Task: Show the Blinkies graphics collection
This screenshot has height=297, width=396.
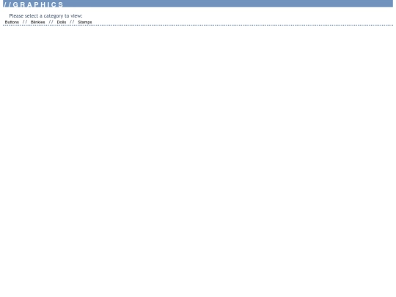Action: point(37,22)
